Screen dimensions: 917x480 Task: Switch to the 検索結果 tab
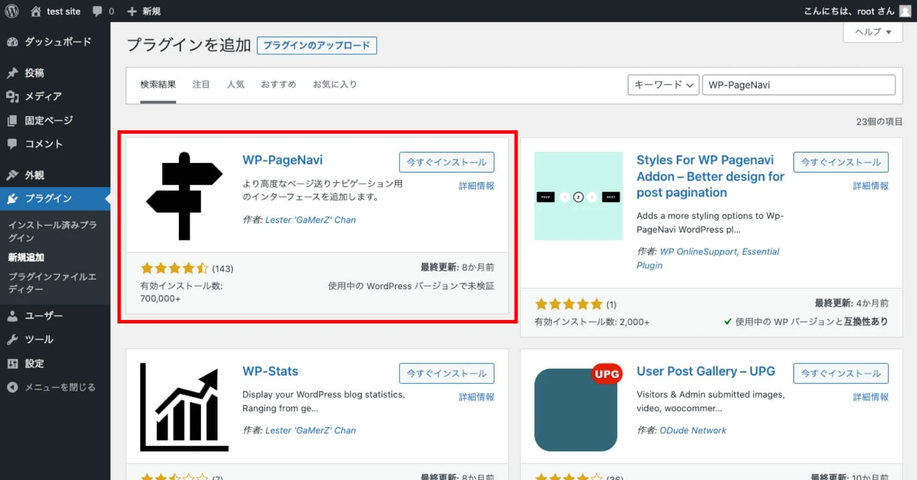point(158,85)
